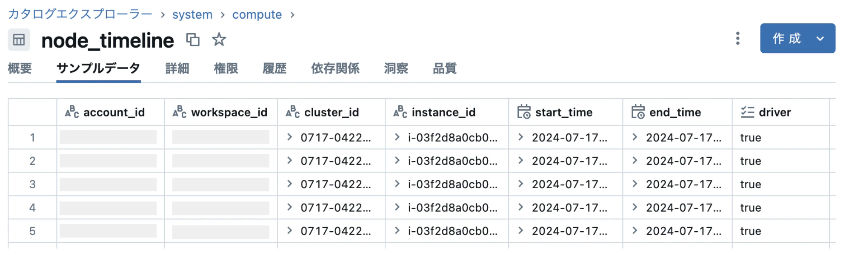Select row number 2

pyautogui.click(x=32, y=161)
